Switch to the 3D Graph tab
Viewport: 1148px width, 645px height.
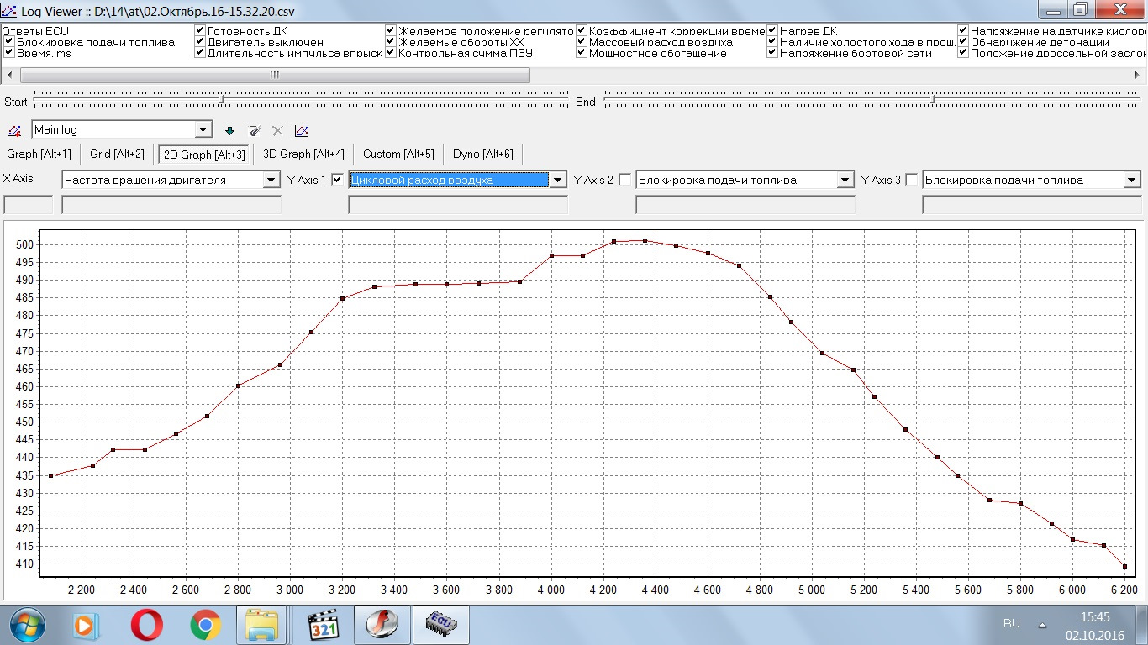303,154
